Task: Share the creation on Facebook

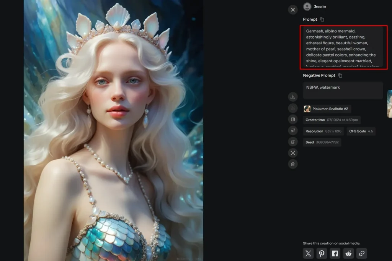Action: pyautogui.click(x=335, y=253)
